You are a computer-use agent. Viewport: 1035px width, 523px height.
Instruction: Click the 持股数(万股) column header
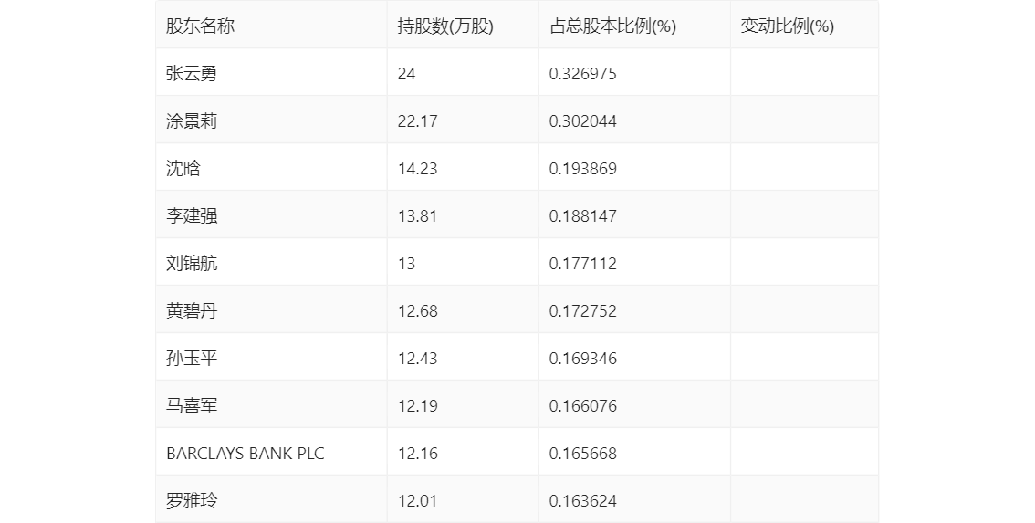[445, 26]
